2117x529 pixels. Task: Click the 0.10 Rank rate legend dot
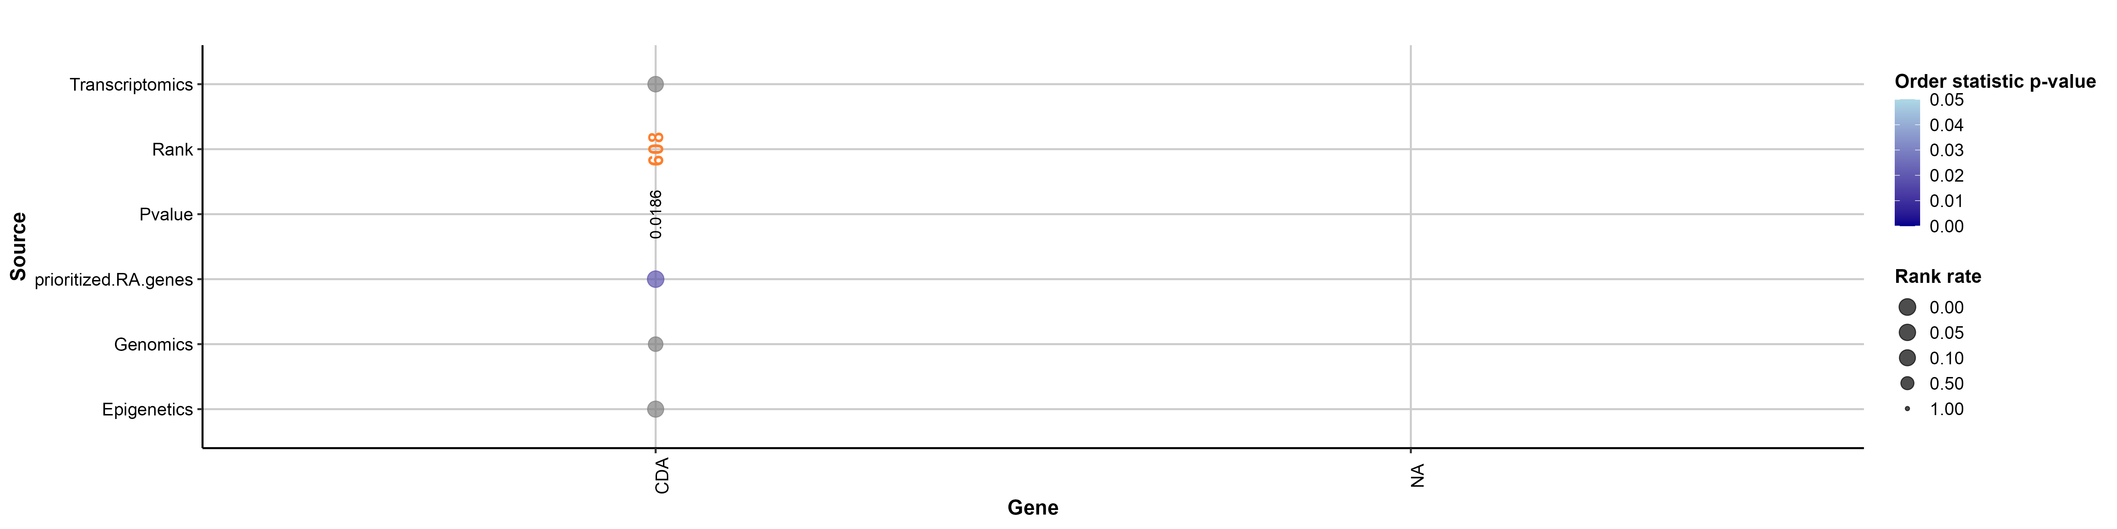[x=1907, y=358]
